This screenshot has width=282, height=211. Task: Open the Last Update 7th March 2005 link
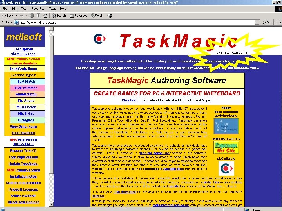pos(23,52)
